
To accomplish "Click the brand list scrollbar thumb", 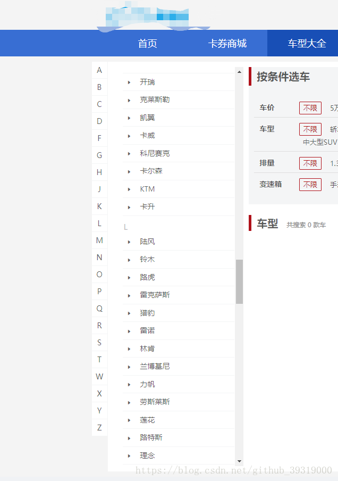I will [x=239, y=281].
